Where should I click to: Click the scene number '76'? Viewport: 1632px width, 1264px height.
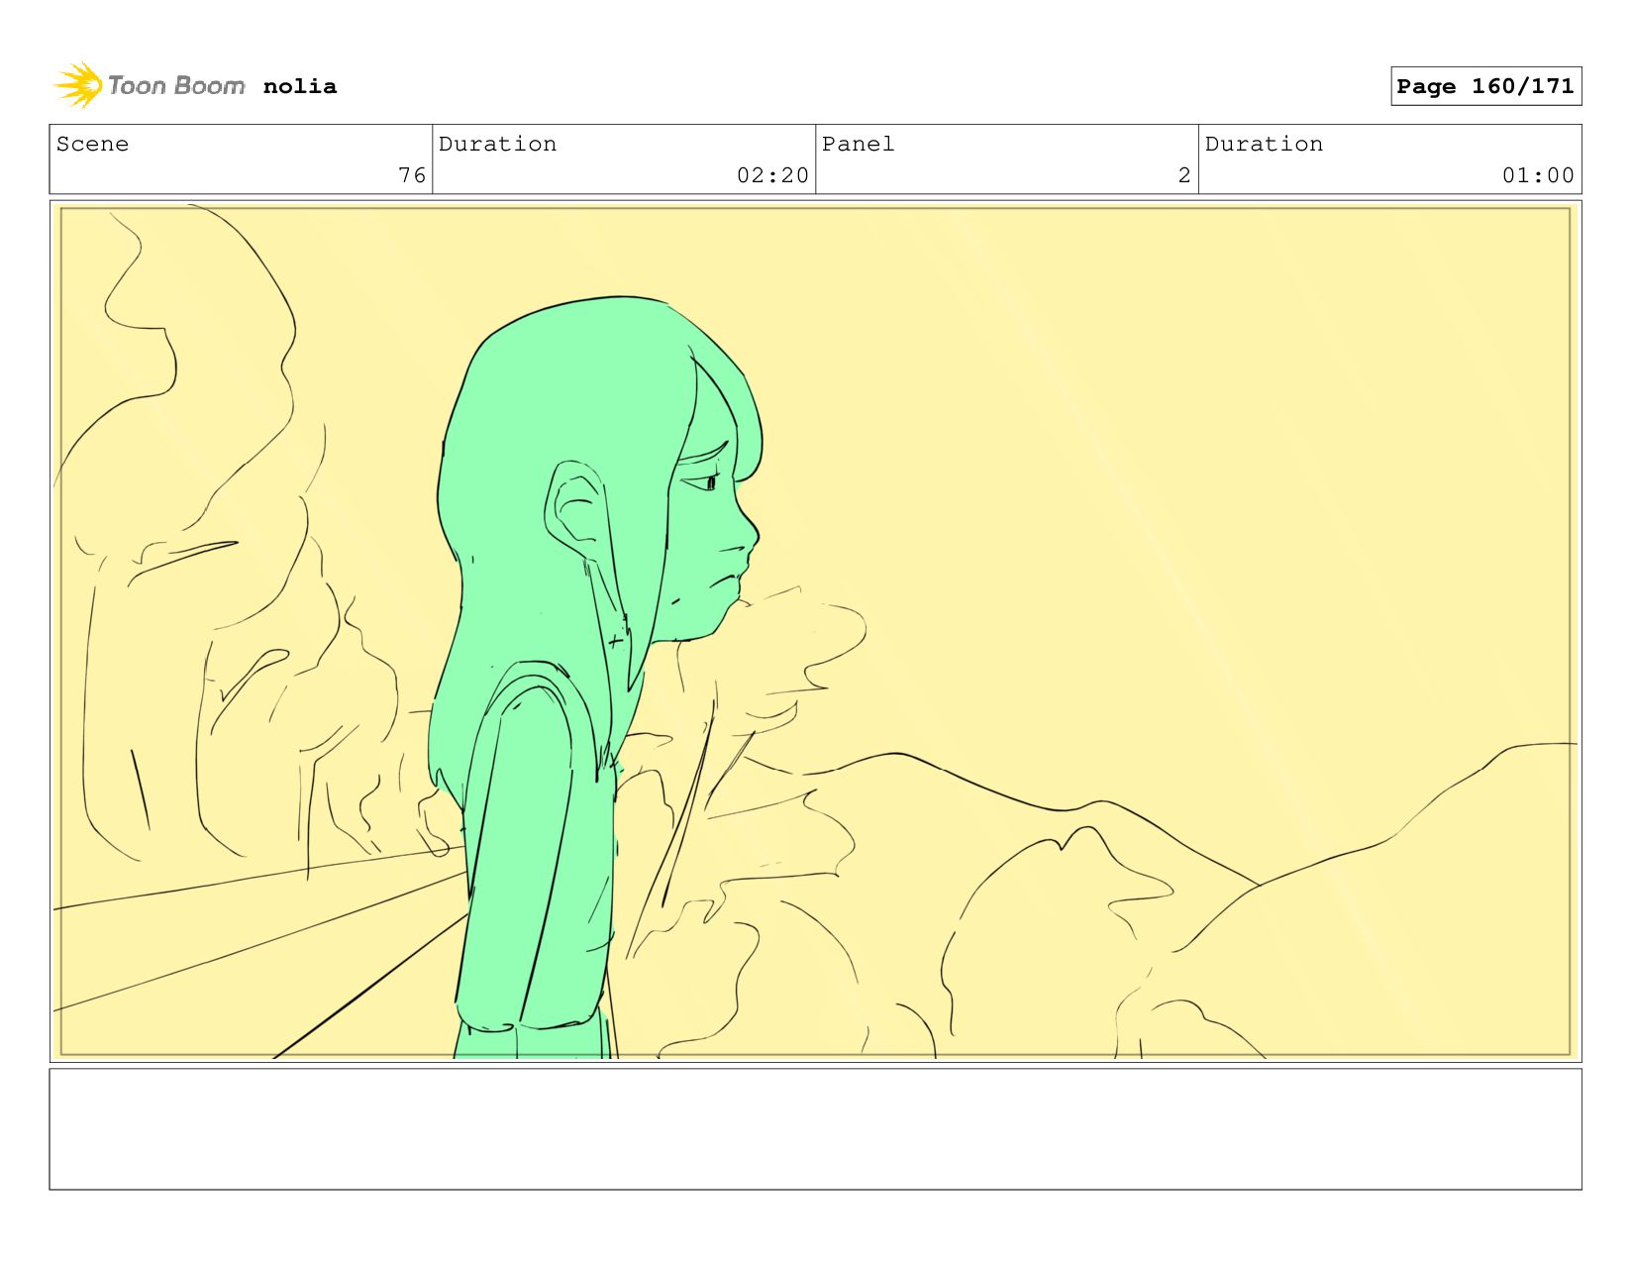412,175
